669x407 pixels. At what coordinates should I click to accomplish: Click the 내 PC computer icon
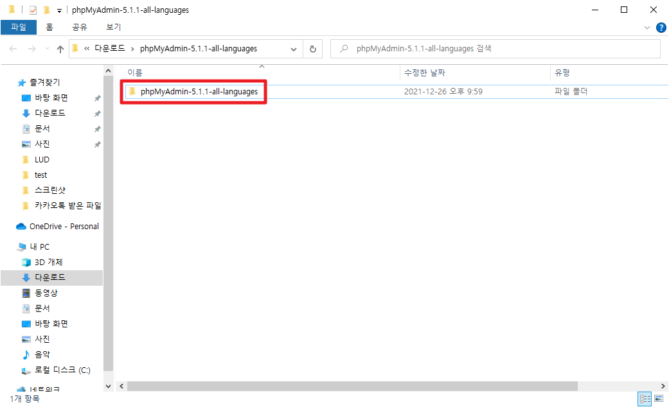pos(22,247)
